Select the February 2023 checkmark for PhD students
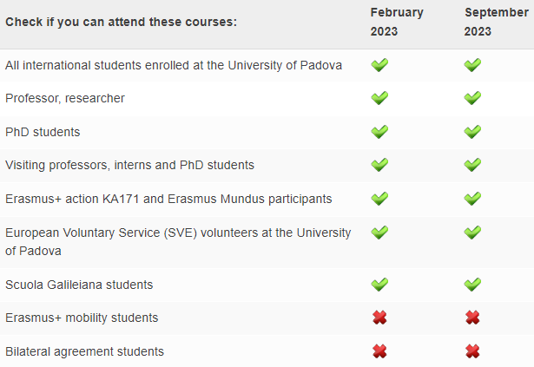The width and height of the screenshot is (534, 367). [x=379, y=132]
